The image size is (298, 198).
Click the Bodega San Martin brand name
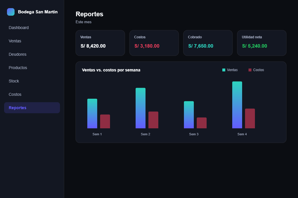38,12
